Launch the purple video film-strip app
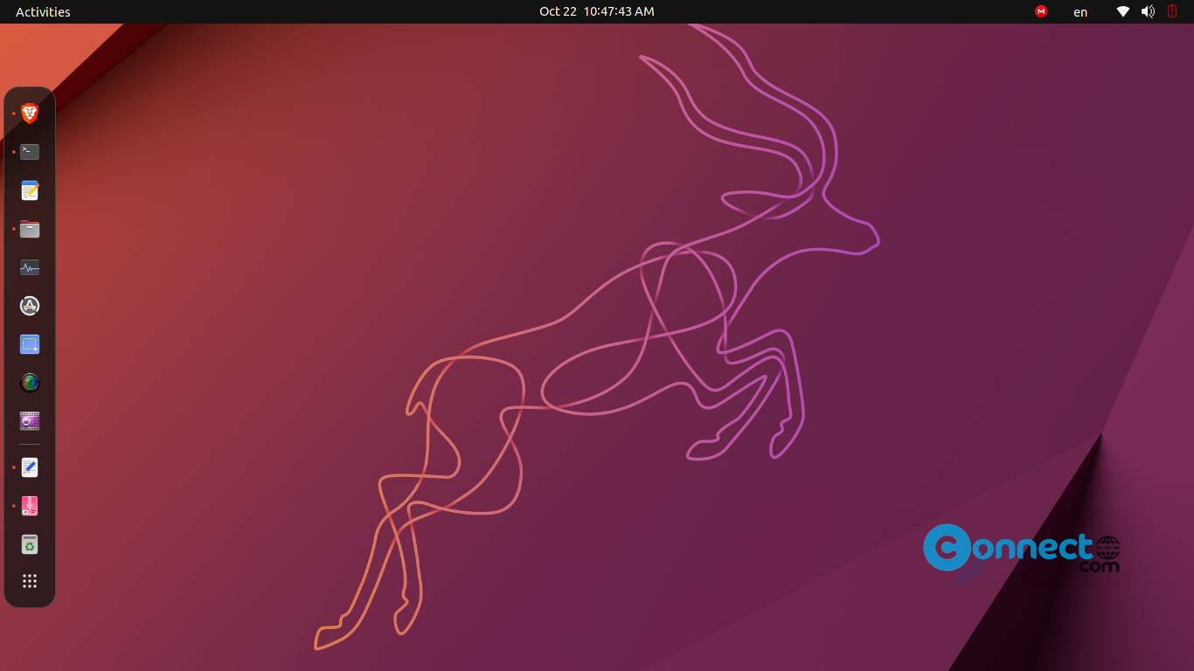1194x671 pixels. click(x=30, y=421)
